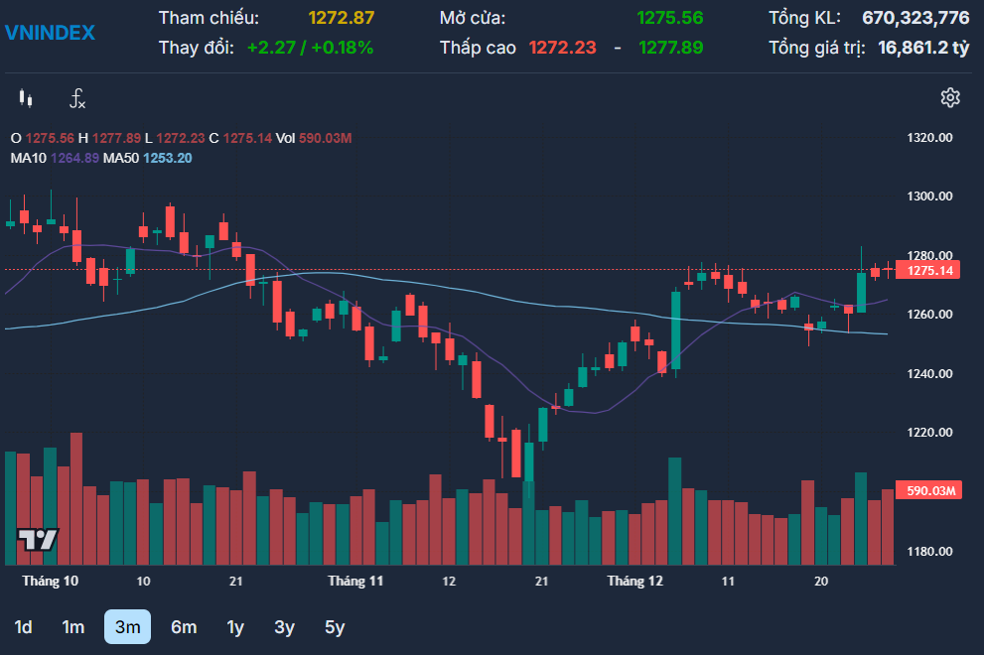Screen dimensions: 984x655
Task: Open the candlestick chart type selector
Action: (x=26, y=98)
